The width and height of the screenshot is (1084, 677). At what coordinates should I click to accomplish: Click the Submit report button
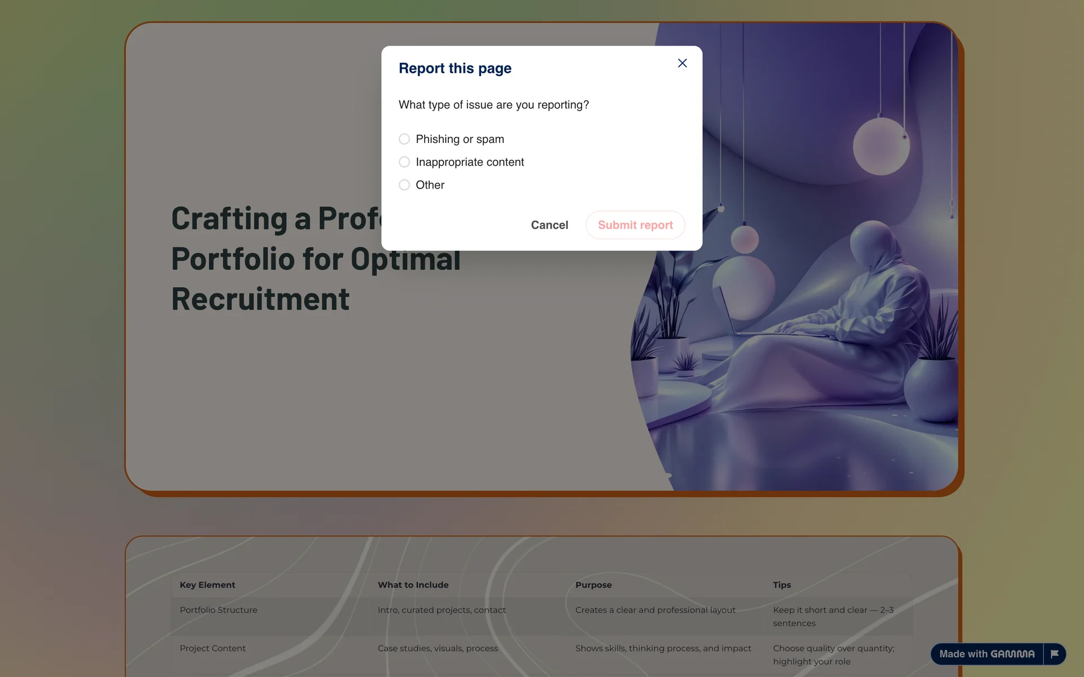coord(635,225)
